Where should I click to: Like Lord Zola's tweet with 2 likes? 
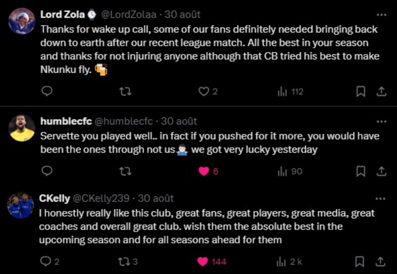tap(204, 91)
